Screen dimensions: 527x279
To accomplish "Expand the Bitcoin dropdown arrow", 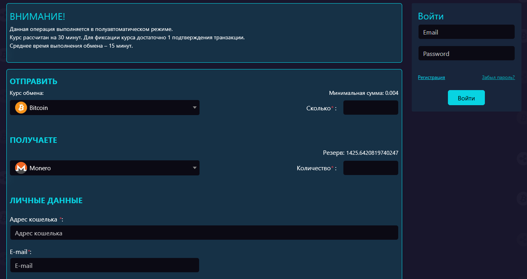I will (x=195, y=108).
